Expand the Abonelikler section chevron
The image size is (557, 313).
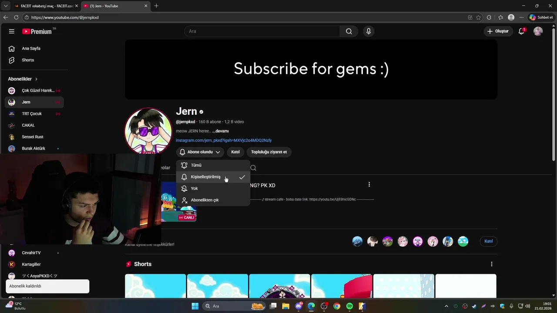pyautogui.click(x=36, y=79)
